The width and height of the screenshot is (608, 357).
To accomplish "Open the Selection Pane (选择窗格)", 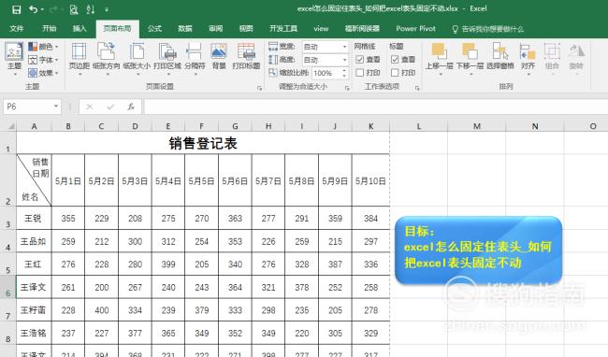I will tap(500, 57).
